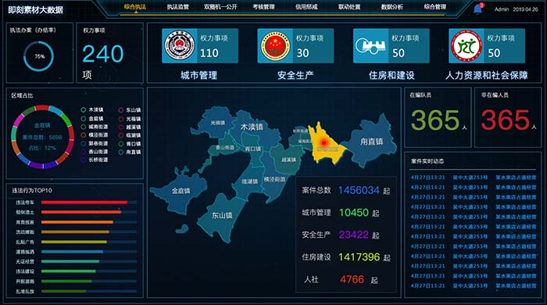The image size is (547, 305).
Task: Open the 数据分析 navigation tab
Action: pyautogui.click(x=391, y=7)
